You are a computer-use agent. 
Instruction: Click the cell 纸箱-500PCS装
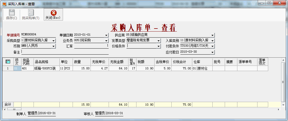(46, 68)
